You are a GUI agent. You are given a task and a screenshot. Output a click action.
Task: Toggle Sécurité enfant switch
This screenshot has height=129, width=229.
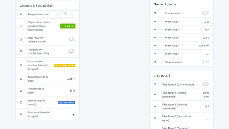point(206,62)
